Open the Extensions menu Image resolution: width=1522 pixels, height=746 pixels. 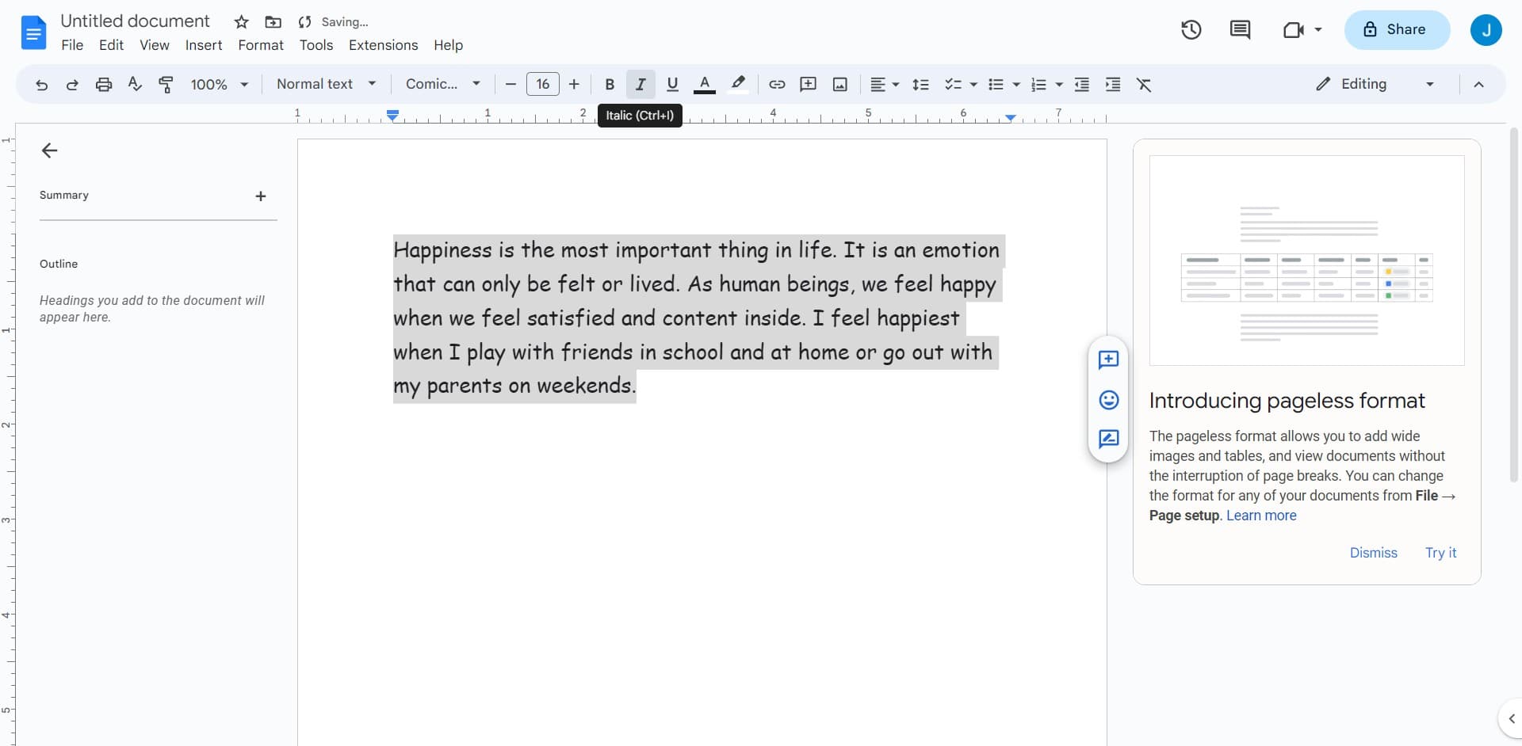[x=384, y=45]
